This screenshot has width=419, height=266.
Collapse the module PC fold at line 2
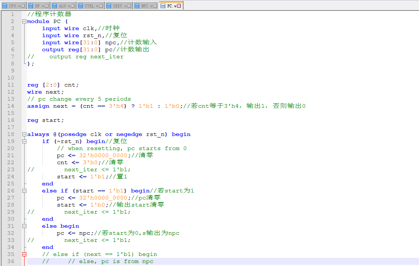click(x=24, y=22)
